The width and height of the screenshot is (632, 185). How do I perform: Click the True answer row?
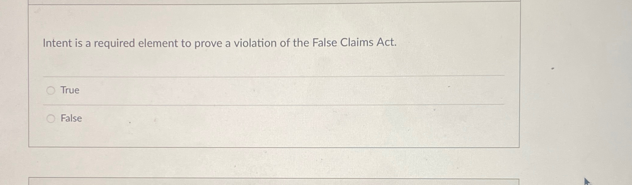pos(212,90)
